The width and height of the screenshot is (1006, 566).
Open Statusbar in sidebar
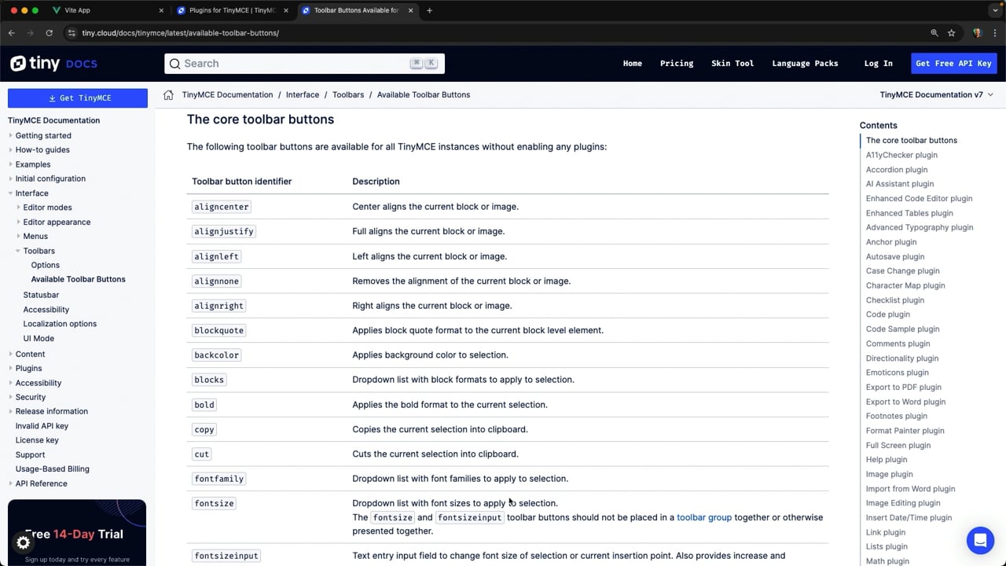tap(41, 295)
